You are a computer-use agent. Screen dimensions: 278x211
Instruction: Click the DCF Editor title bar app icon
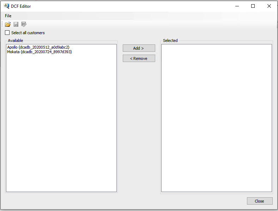point(6,6)
